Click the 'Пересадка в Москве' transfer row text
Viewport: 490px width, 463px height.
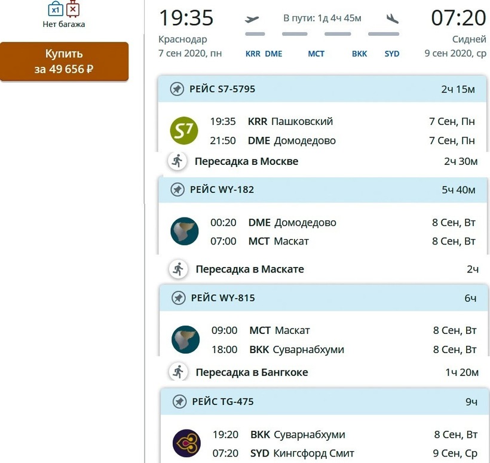point(246,161)
